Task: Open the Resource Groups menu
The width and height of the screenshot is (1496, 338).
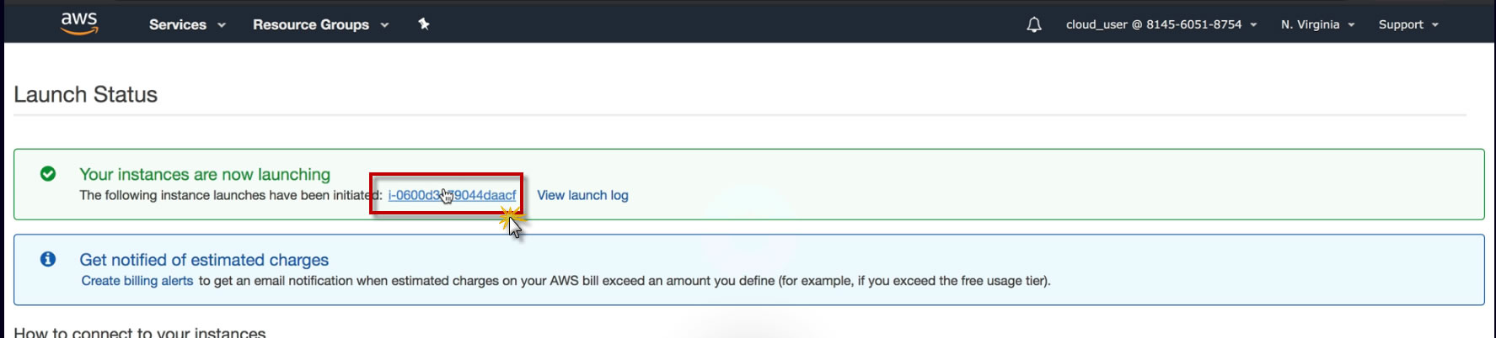Action: pyautogui.click(x=311, y=24)
